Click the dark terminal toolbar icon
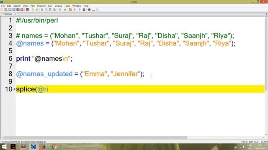The image size is (268, 150). click(x=27, y=10)
